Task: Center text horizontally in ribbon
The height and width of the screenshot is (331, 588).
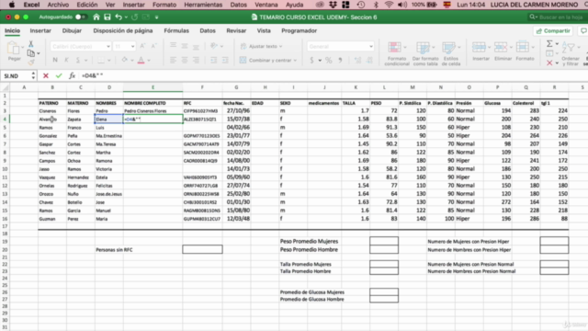Action: (x=185, y=60)
